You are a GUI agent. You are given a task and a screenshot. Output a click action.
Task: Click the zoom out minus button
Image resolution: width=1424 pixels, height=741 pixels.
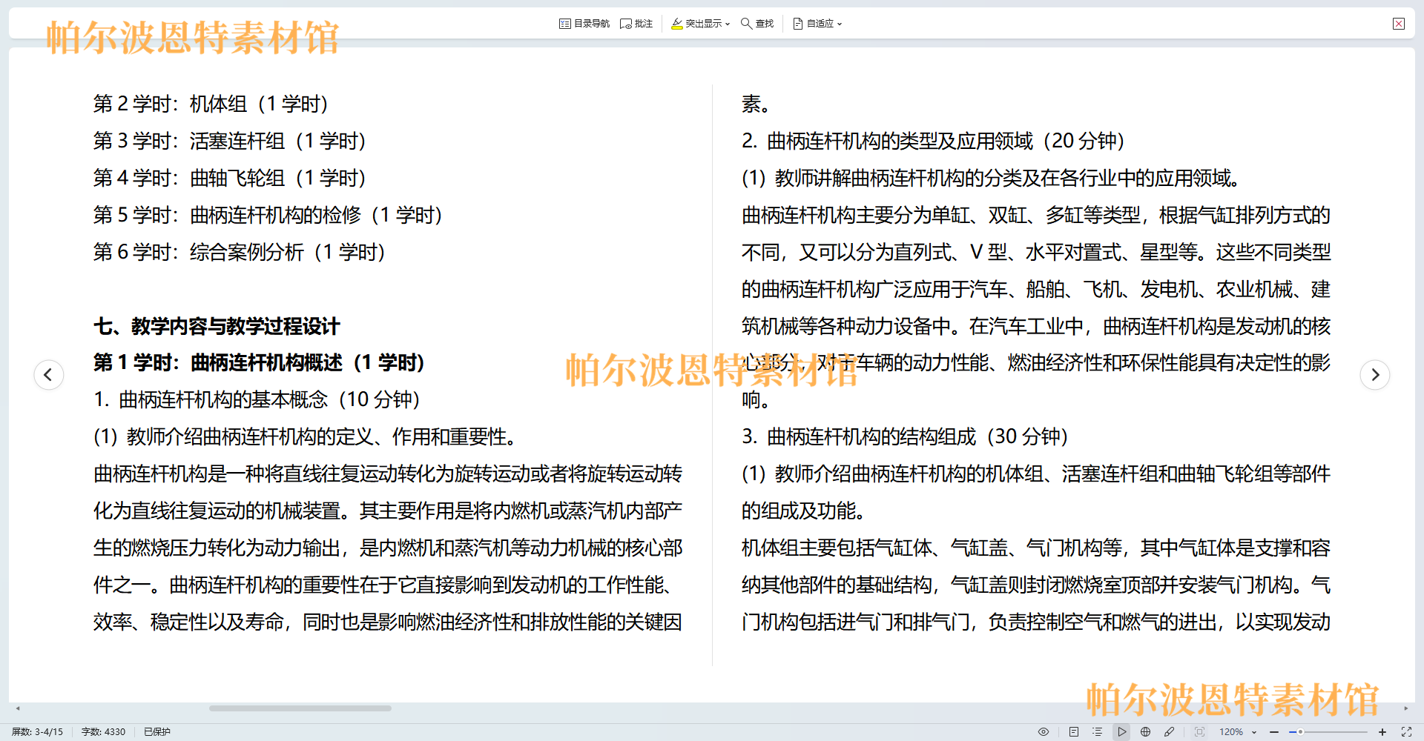coord(1274,731)
